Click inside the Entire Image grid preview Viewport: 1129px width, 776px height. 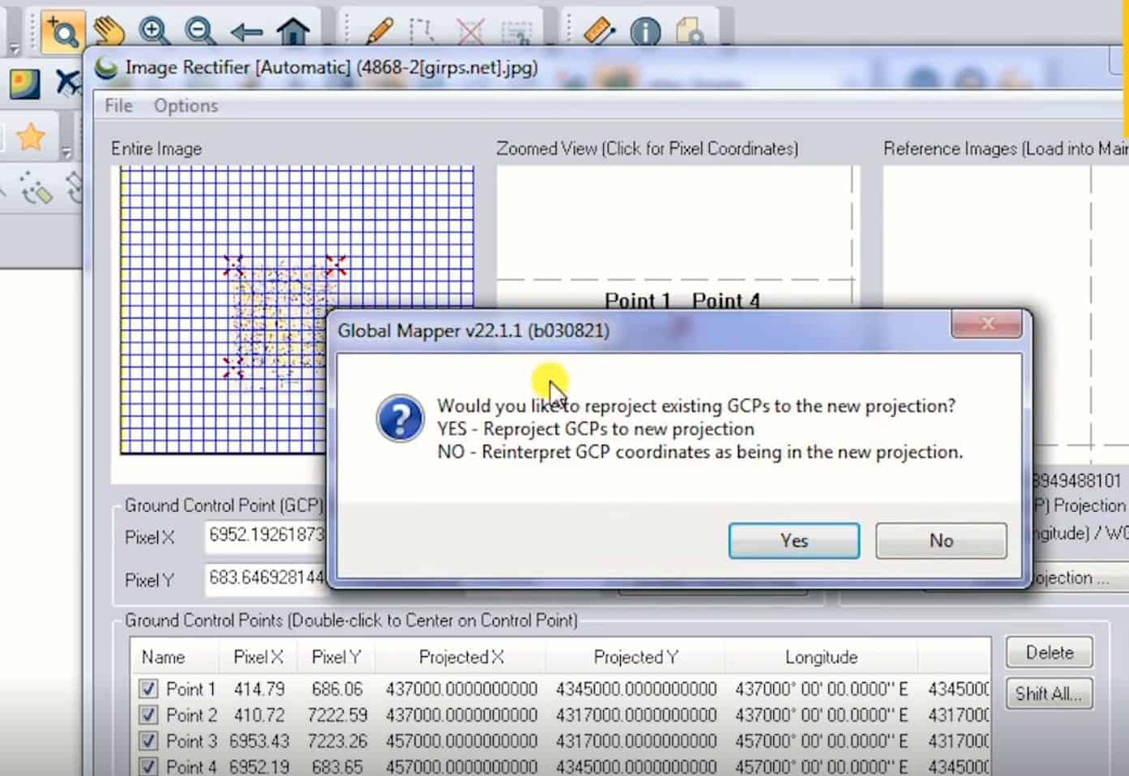tap(297, 310)
